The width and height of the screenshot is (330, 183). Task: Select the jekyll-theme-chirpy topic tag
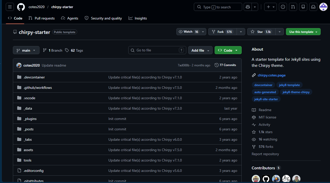click(296, 92)
